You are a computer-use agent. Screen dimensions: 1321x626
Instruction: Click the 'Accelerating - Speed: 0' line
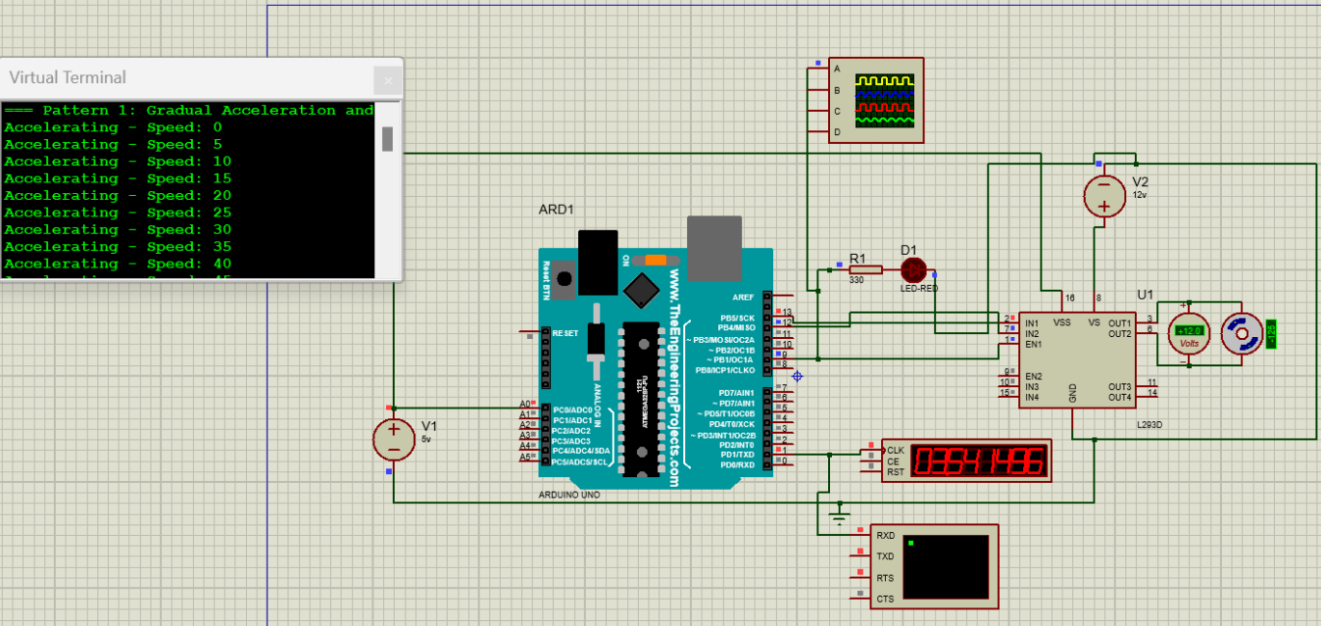(114, 127)
